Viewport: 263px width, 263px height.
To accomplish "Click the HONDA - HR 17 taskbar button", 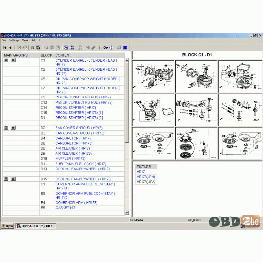I will (36, 226).
